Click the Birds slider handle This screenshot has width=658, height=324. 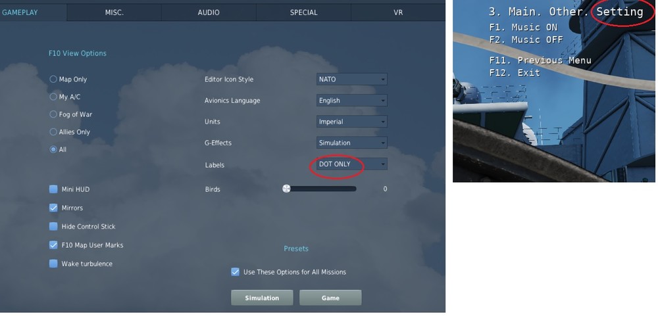pos(286,189)
